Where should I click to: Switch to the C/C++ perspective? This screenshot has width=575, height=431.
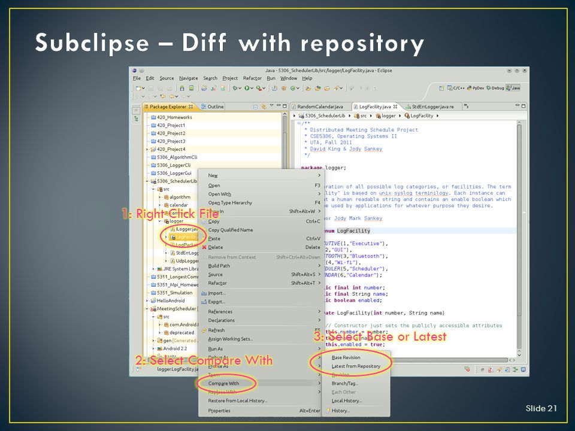click(456, 88)
